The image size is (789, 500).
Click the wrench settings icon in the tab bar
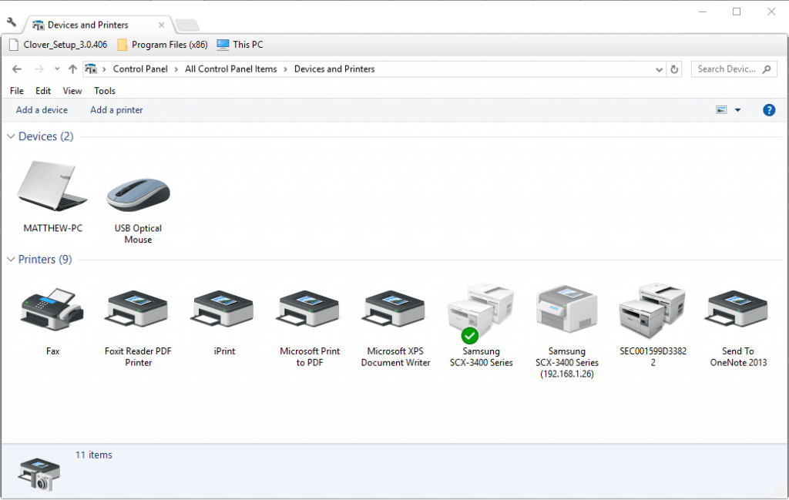[12, 22]
